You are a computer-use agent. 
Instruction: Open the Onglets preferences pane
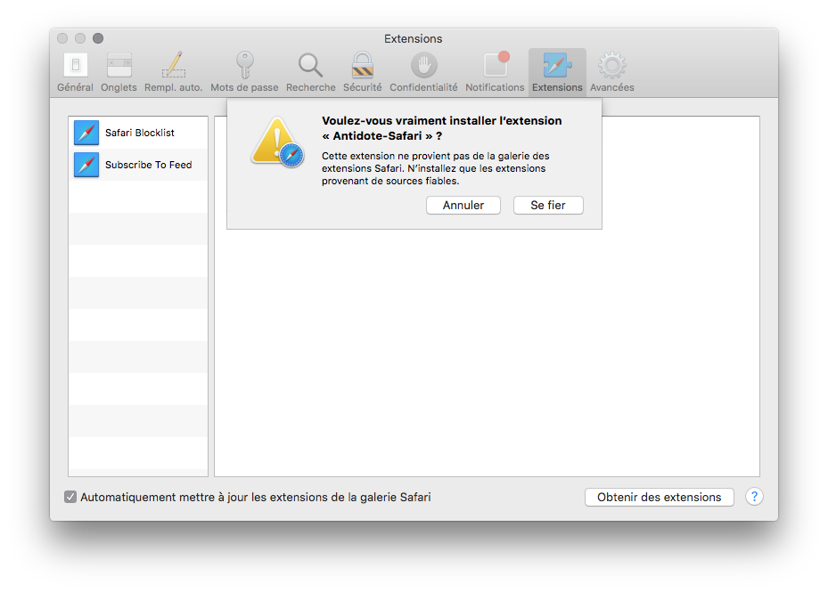[119, 72]
